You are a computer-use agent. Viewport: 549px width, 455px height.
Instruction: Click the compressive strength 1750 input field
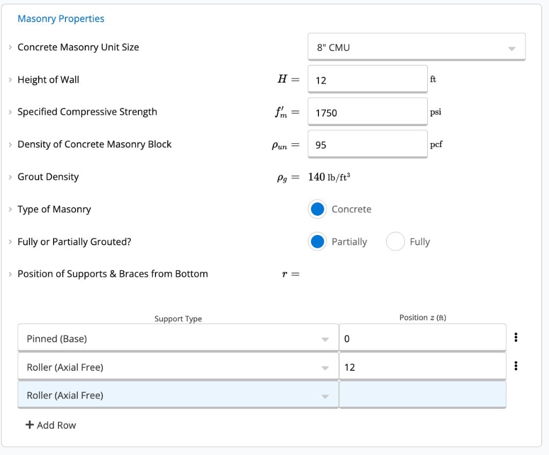click(368, 112)
